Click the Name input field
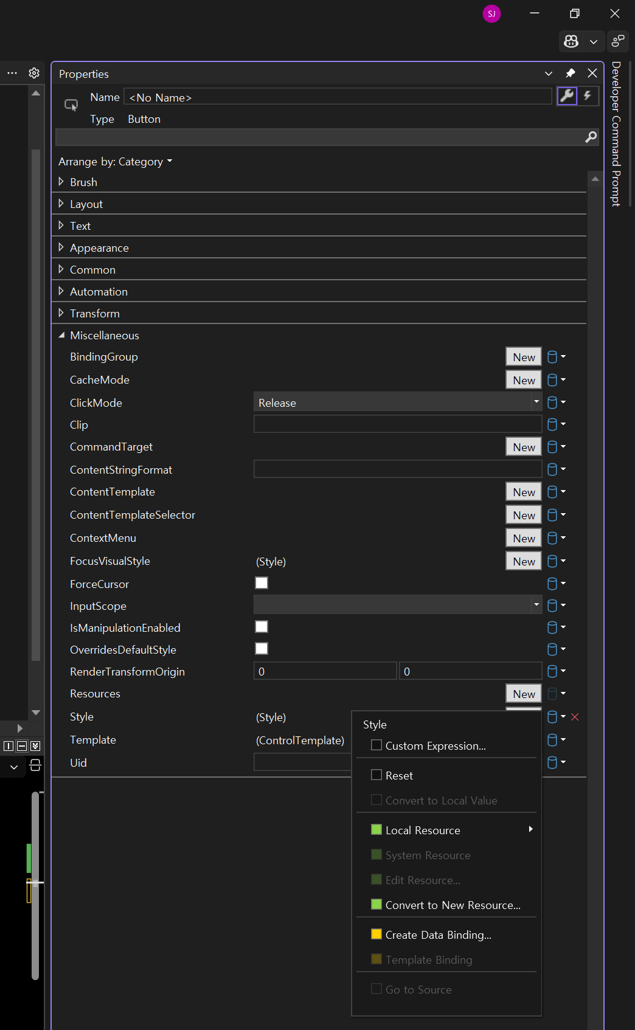Viewport: 635px width, 1030px height. pyautogui.click(x=338, y=97)
